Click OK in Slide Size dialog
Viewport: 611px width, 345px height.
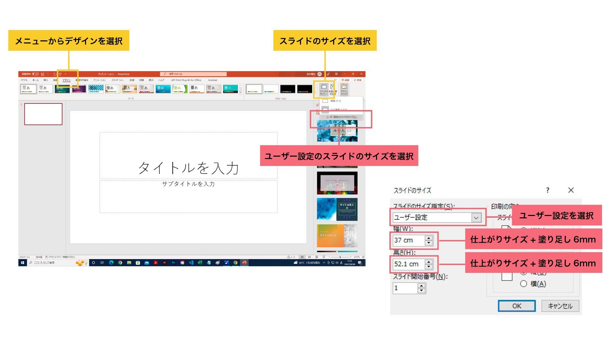517,306
